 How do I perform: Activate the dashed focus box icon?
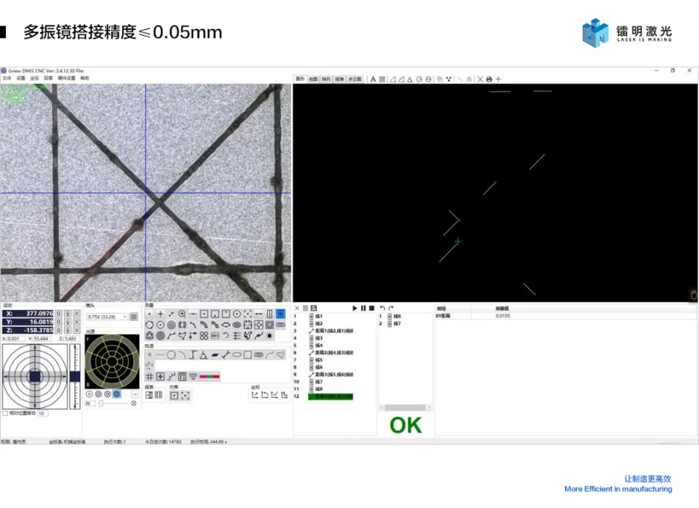point(185,395)
